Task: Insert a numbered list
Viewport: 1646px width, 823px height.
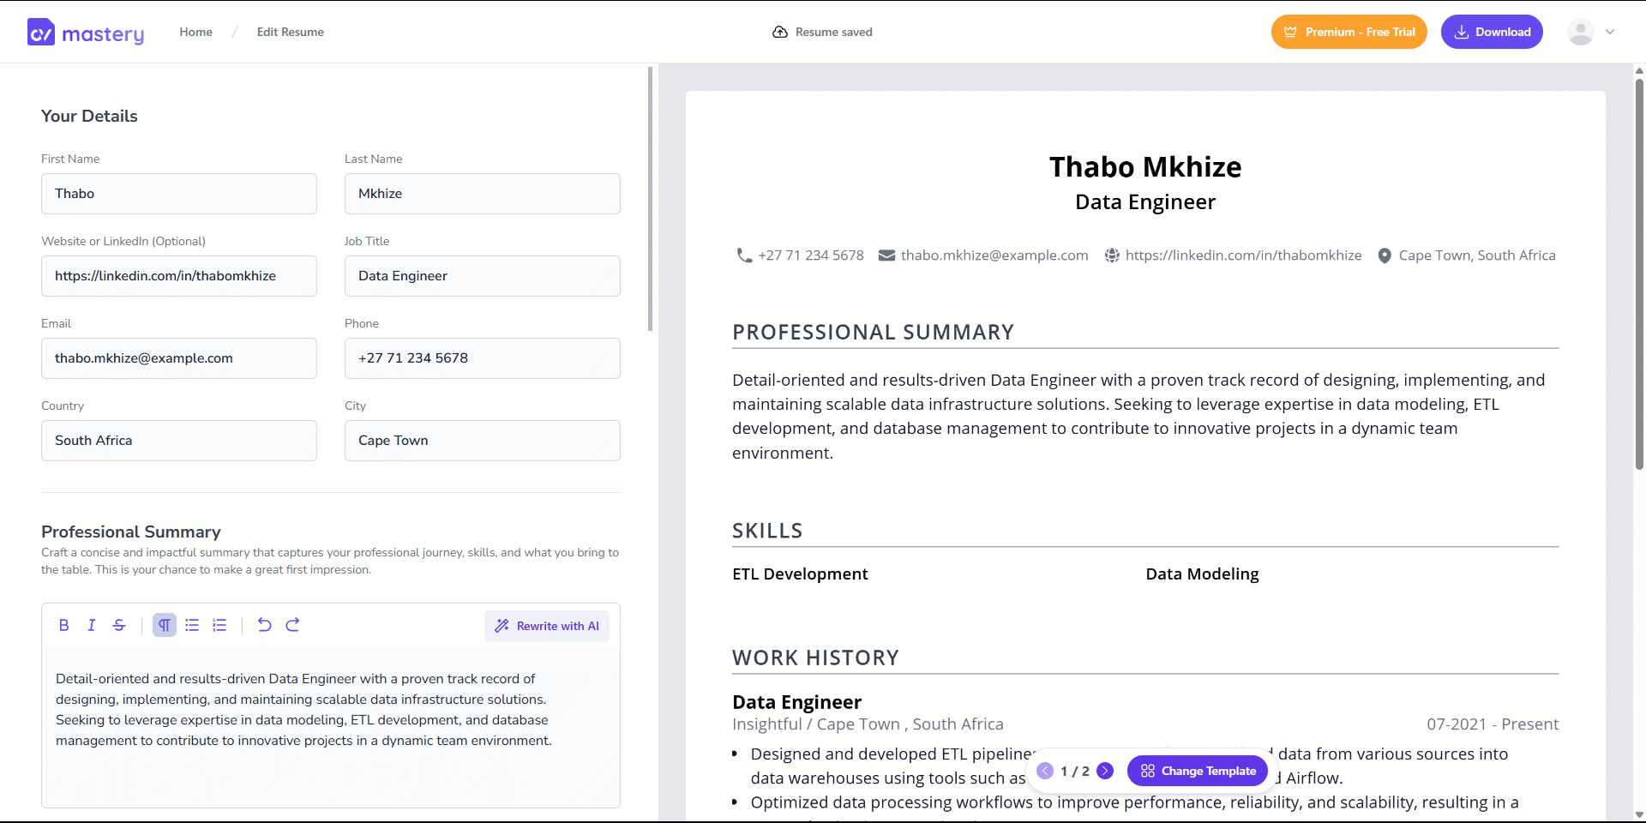Action: (x=219, y=625)
